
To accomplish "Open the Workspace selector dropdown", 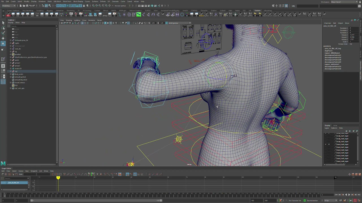I will (x=344, y=2).
